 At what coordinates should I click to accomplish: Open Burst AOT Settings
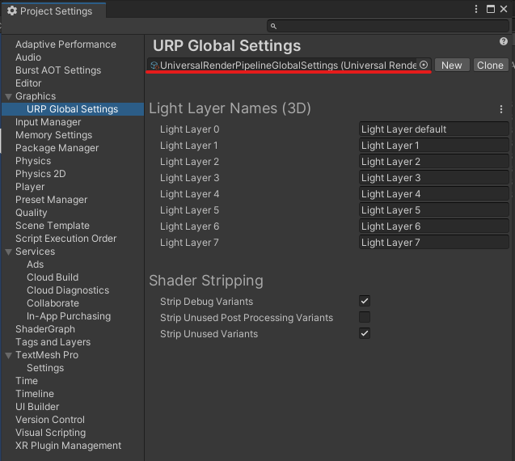pos(58,70)
